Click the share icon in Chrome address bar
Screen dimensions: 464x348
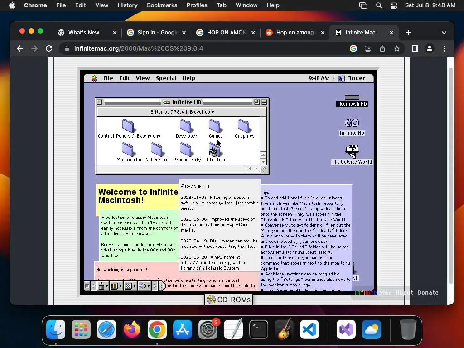tap(382, 48)
